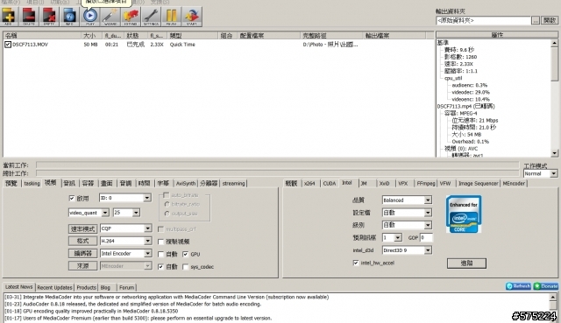Image resolution: width=561 pixels, height=323 pixels.
Task: Click the Enhanced for Intel Core badge
Action: pyautogui.click(x=464, y=214)
